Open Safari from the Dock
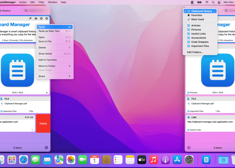235x168 pixels. pos(23,160)
